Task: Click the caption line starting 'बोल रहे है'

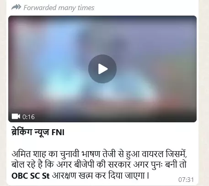Action: (99, 164)
